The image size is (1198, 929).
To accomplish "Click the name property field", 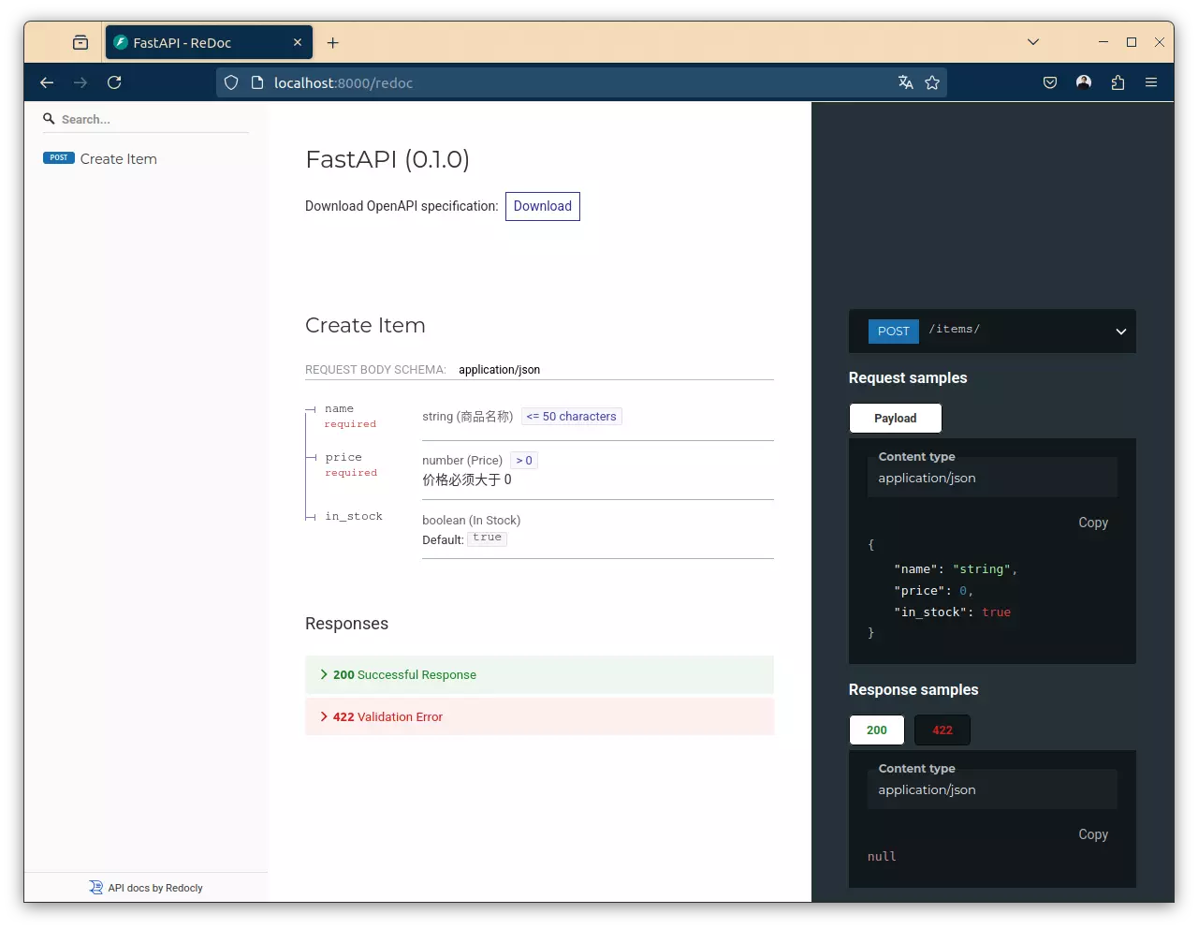I will pos(340,409).
